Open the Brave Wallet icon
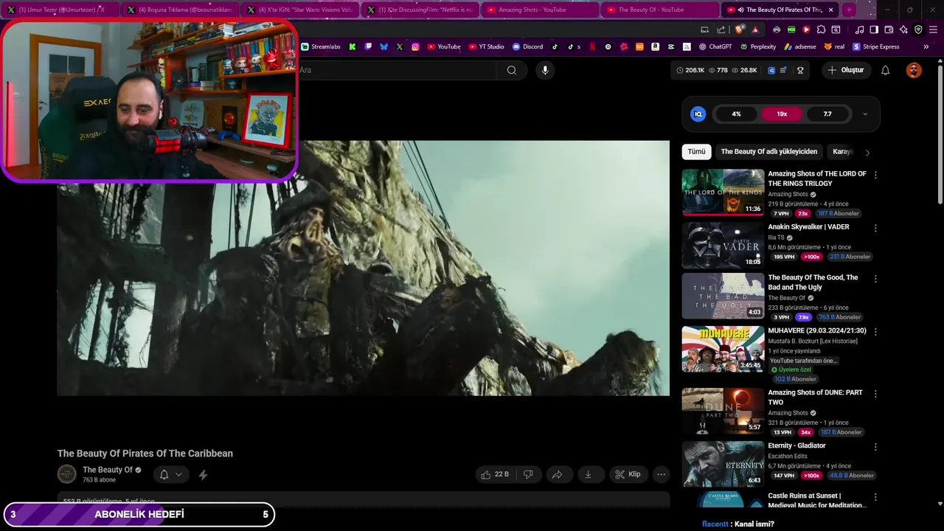 889,29
